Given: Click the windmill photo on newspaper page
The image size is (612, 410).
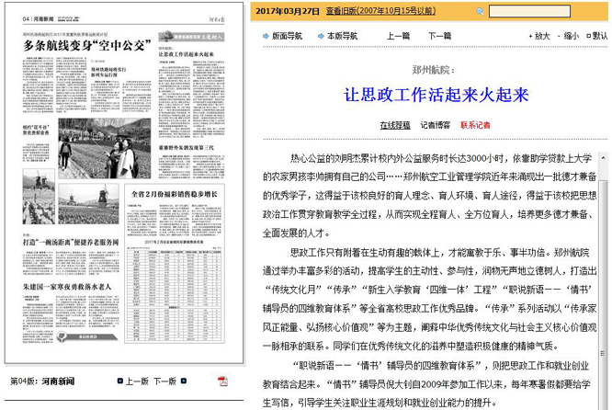Looking at the screenshot, I should [x=88, y=204].
